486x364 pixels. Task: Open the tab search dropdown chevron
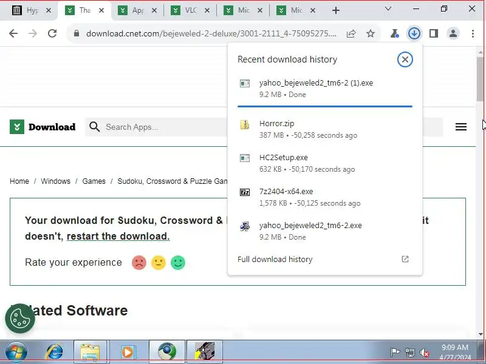[388, 8]
